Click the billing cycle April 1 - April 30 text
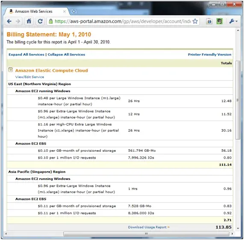The width and height of the screenshot is (244, 240). tap(59, 42)
